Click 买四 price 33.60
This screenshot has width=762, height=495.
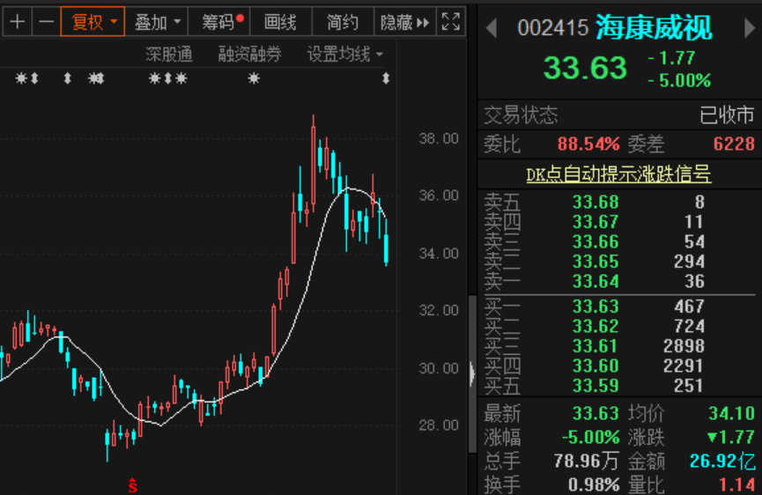[596, 366]
